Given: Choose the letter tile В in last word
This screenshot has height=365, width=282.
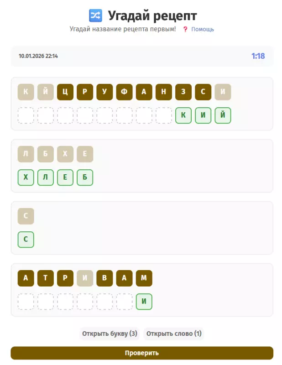Looking at the screenshot, I should pos(104,278).
